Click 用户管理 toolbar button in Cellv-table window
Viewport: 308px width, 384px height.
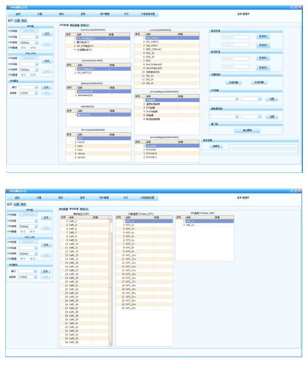(104, 198)
